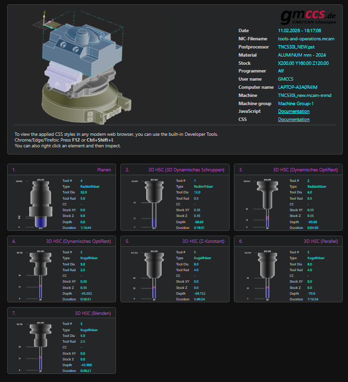Click the operation number 3 label

click(241, 169)
